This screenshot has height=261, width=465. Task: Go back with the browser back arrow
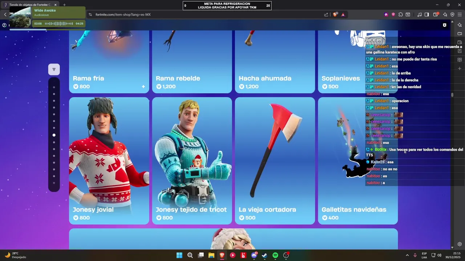5,14
